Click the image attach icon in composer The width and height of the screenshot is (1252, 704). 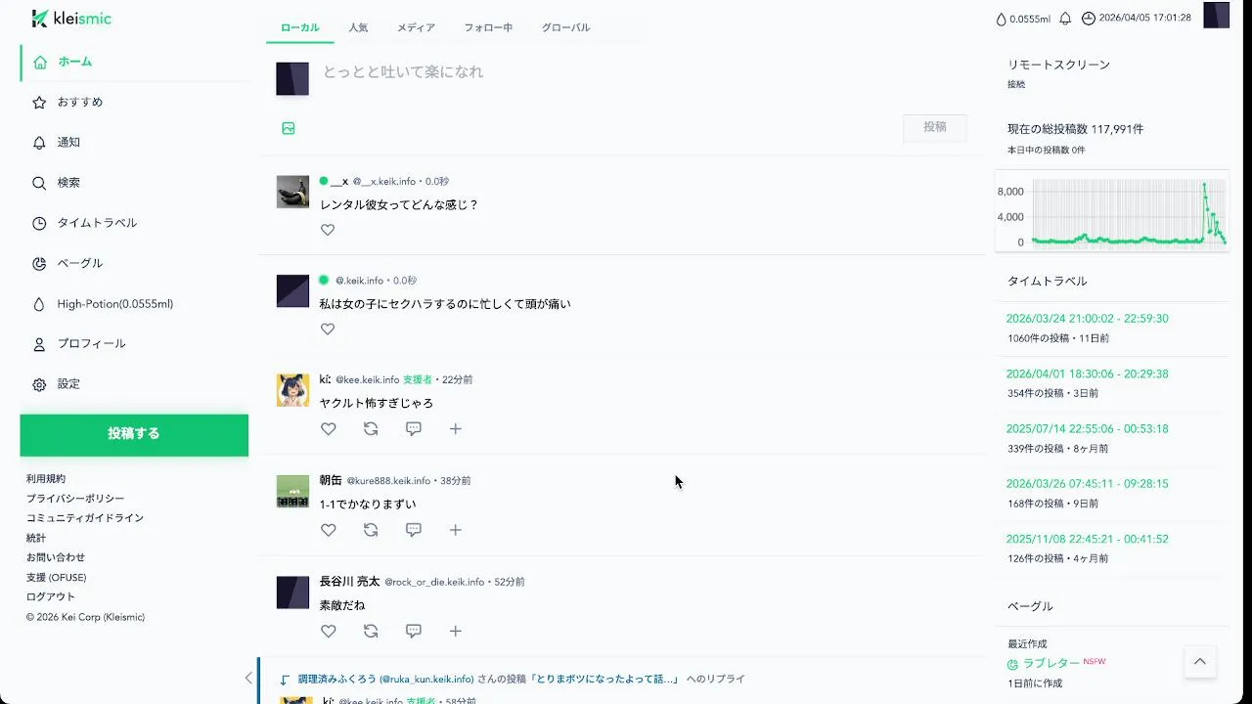coord(289,128)
